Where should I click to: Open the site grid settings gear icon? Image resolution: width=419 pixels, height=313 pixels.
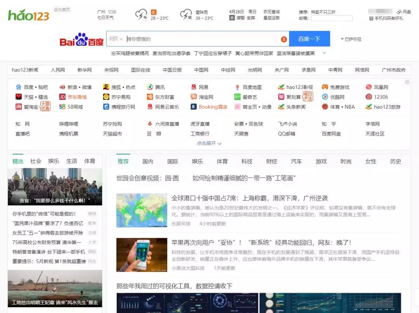407,82
